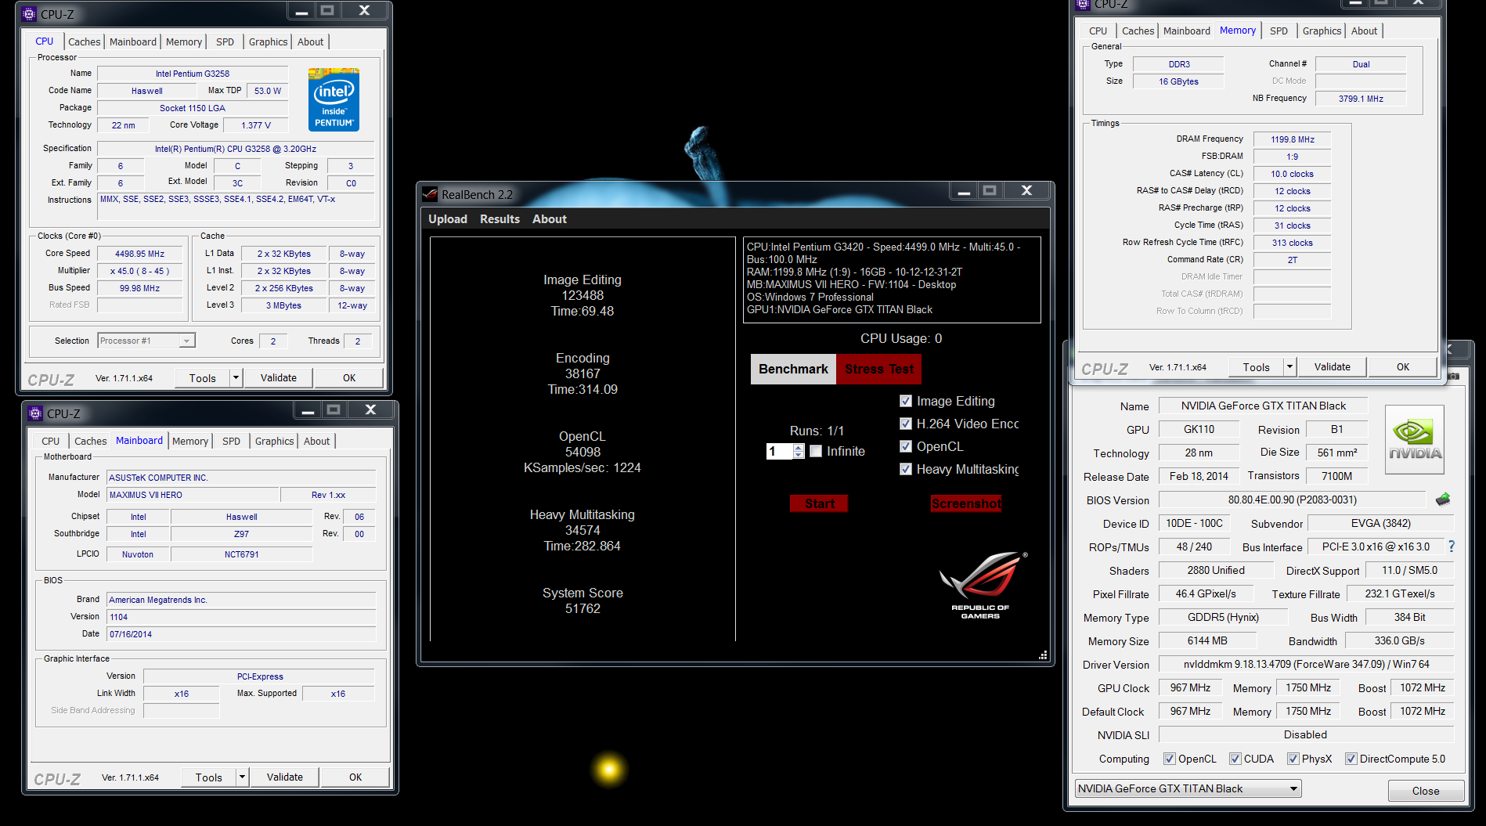Toggle the DirectCompute 5.0 checkbox
Image resolution: width=1486 pixels, height=826 pixels.
click(1351, 759)
